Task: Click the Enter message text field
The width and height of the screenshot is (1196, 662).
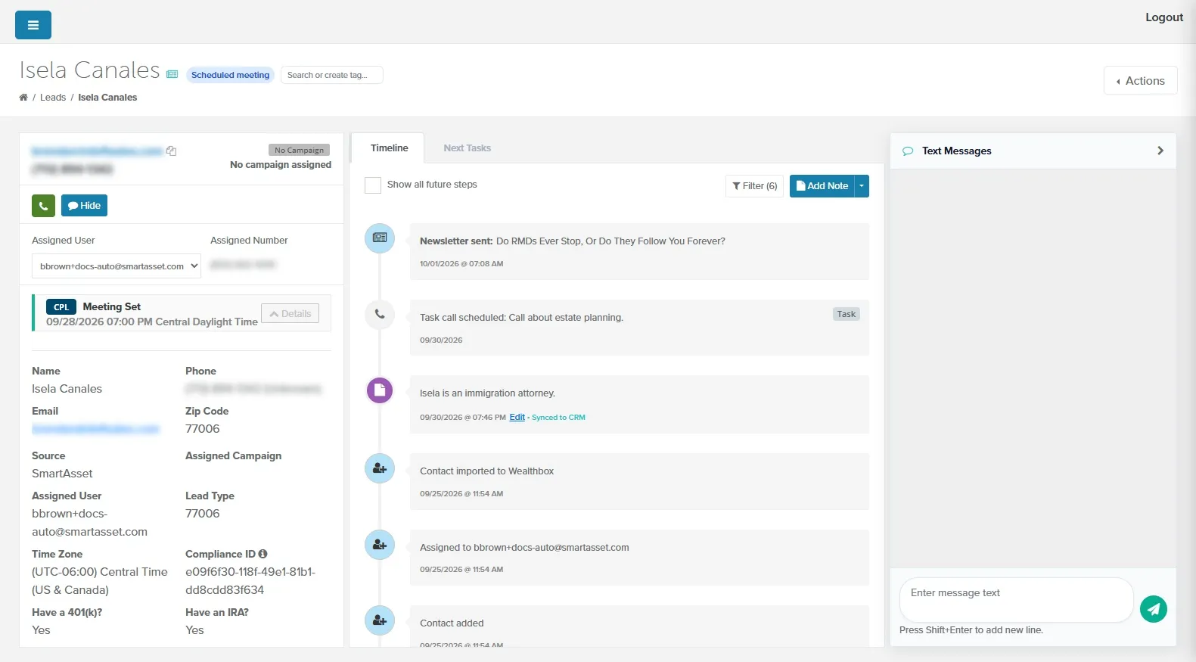Action: [1016, 600]
